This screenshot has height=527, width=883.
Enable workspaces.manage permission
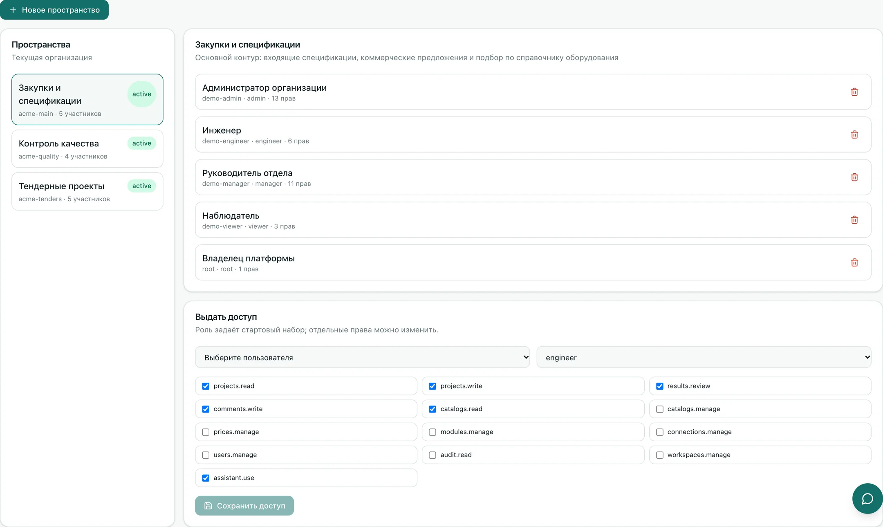(x=660, y=455)
